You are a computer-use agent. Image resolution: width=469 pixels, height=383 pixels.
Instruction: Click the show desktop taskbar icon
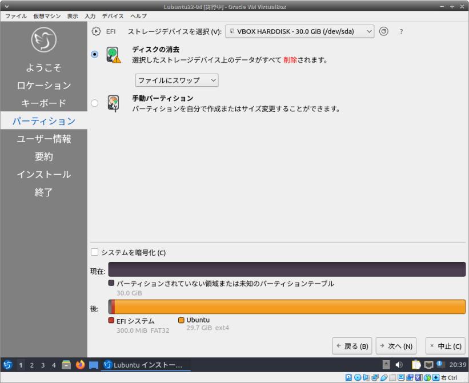[x=94, y=365]
